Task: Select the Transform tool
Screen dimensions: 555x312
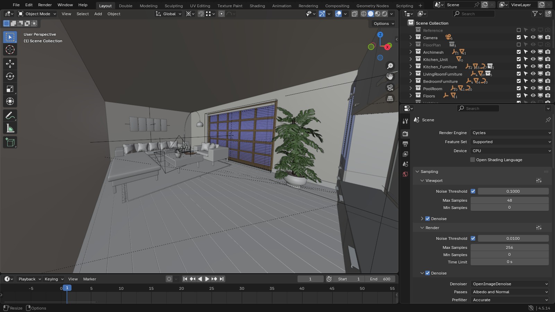Action: pyautogui.click(x=10, y=102)
